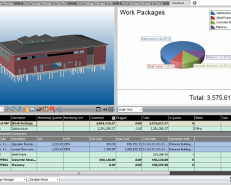Screen dimensions: 231x185
Task: Select the Concrete Struc... row description
Action: pos(24,160)
